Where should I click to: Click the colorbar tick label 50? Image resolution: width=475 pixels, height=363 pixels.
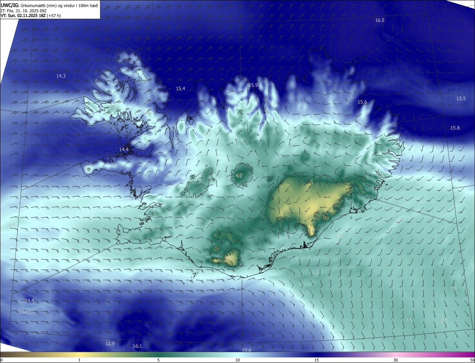click(472, 360)
